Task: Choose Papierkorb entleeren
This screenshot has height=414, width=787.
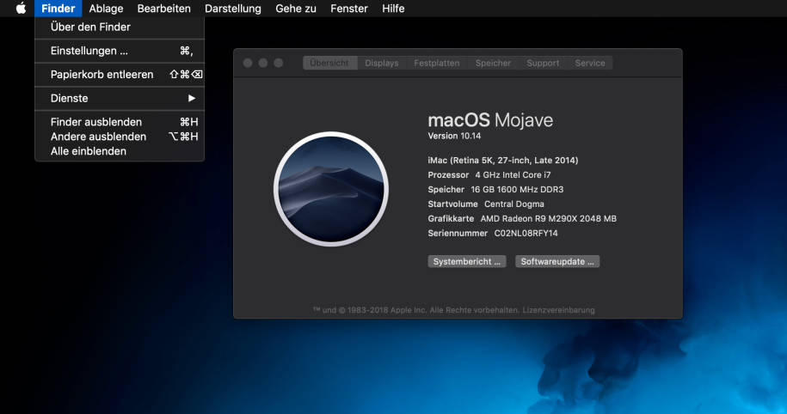Action: click(120, 74)
